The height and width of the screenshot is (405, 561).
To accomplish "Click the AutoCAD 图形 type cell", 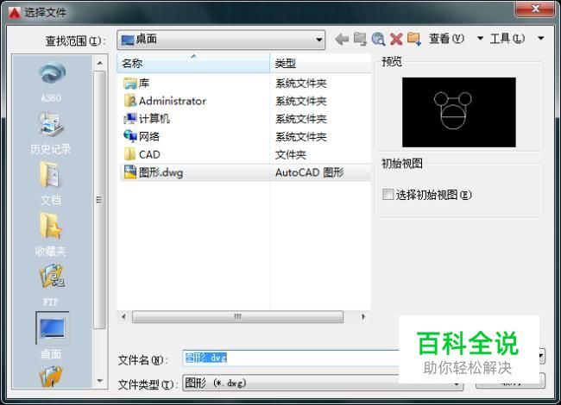I will tap(310, 172).
